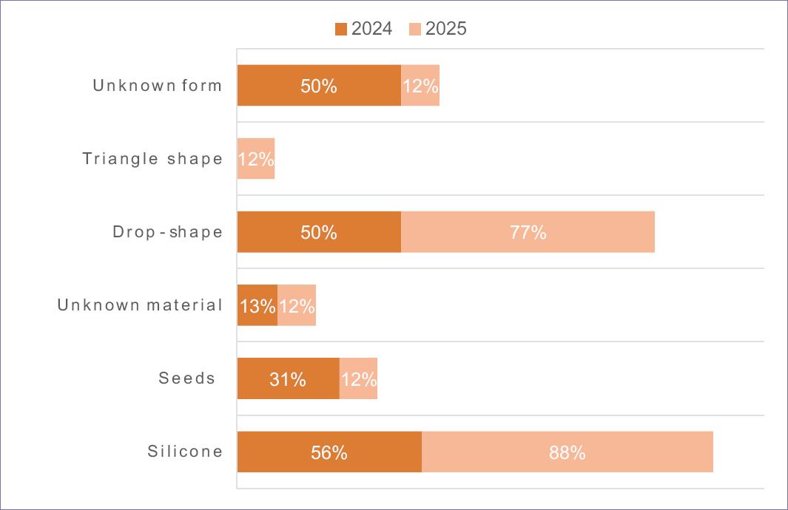Select the Silicone 2024 bar at 56%
Viewport: 788px width, 510px height.
tap(329, 452)
